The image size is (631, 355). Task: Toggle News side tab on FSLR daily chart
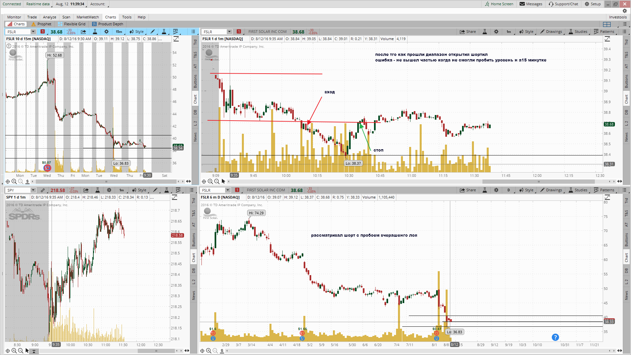click(626, 296)
